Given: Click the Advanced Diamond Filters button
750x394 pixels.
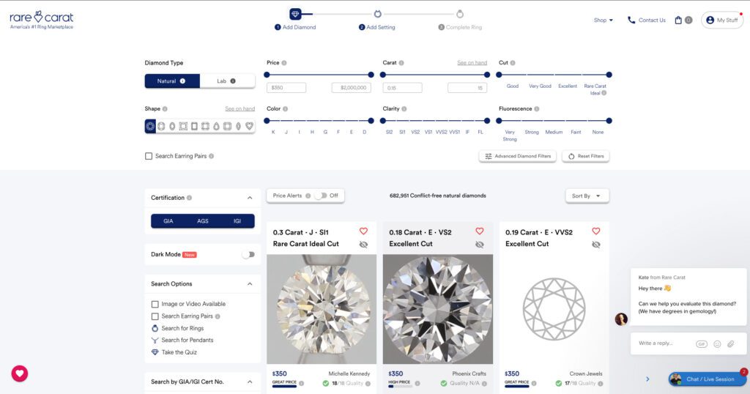Looking at the screenshot, I should [x=517, y=156].
